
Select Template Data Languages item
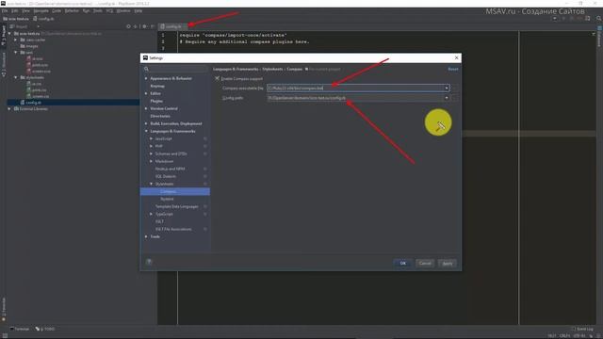tap(177, 207)
